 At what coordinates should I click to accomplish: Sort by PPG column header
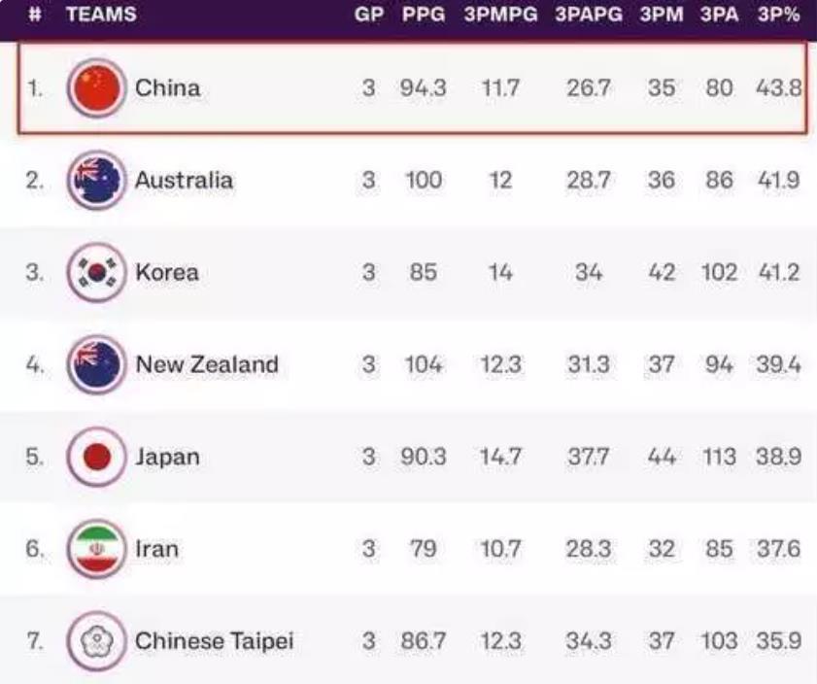(424, 14)
